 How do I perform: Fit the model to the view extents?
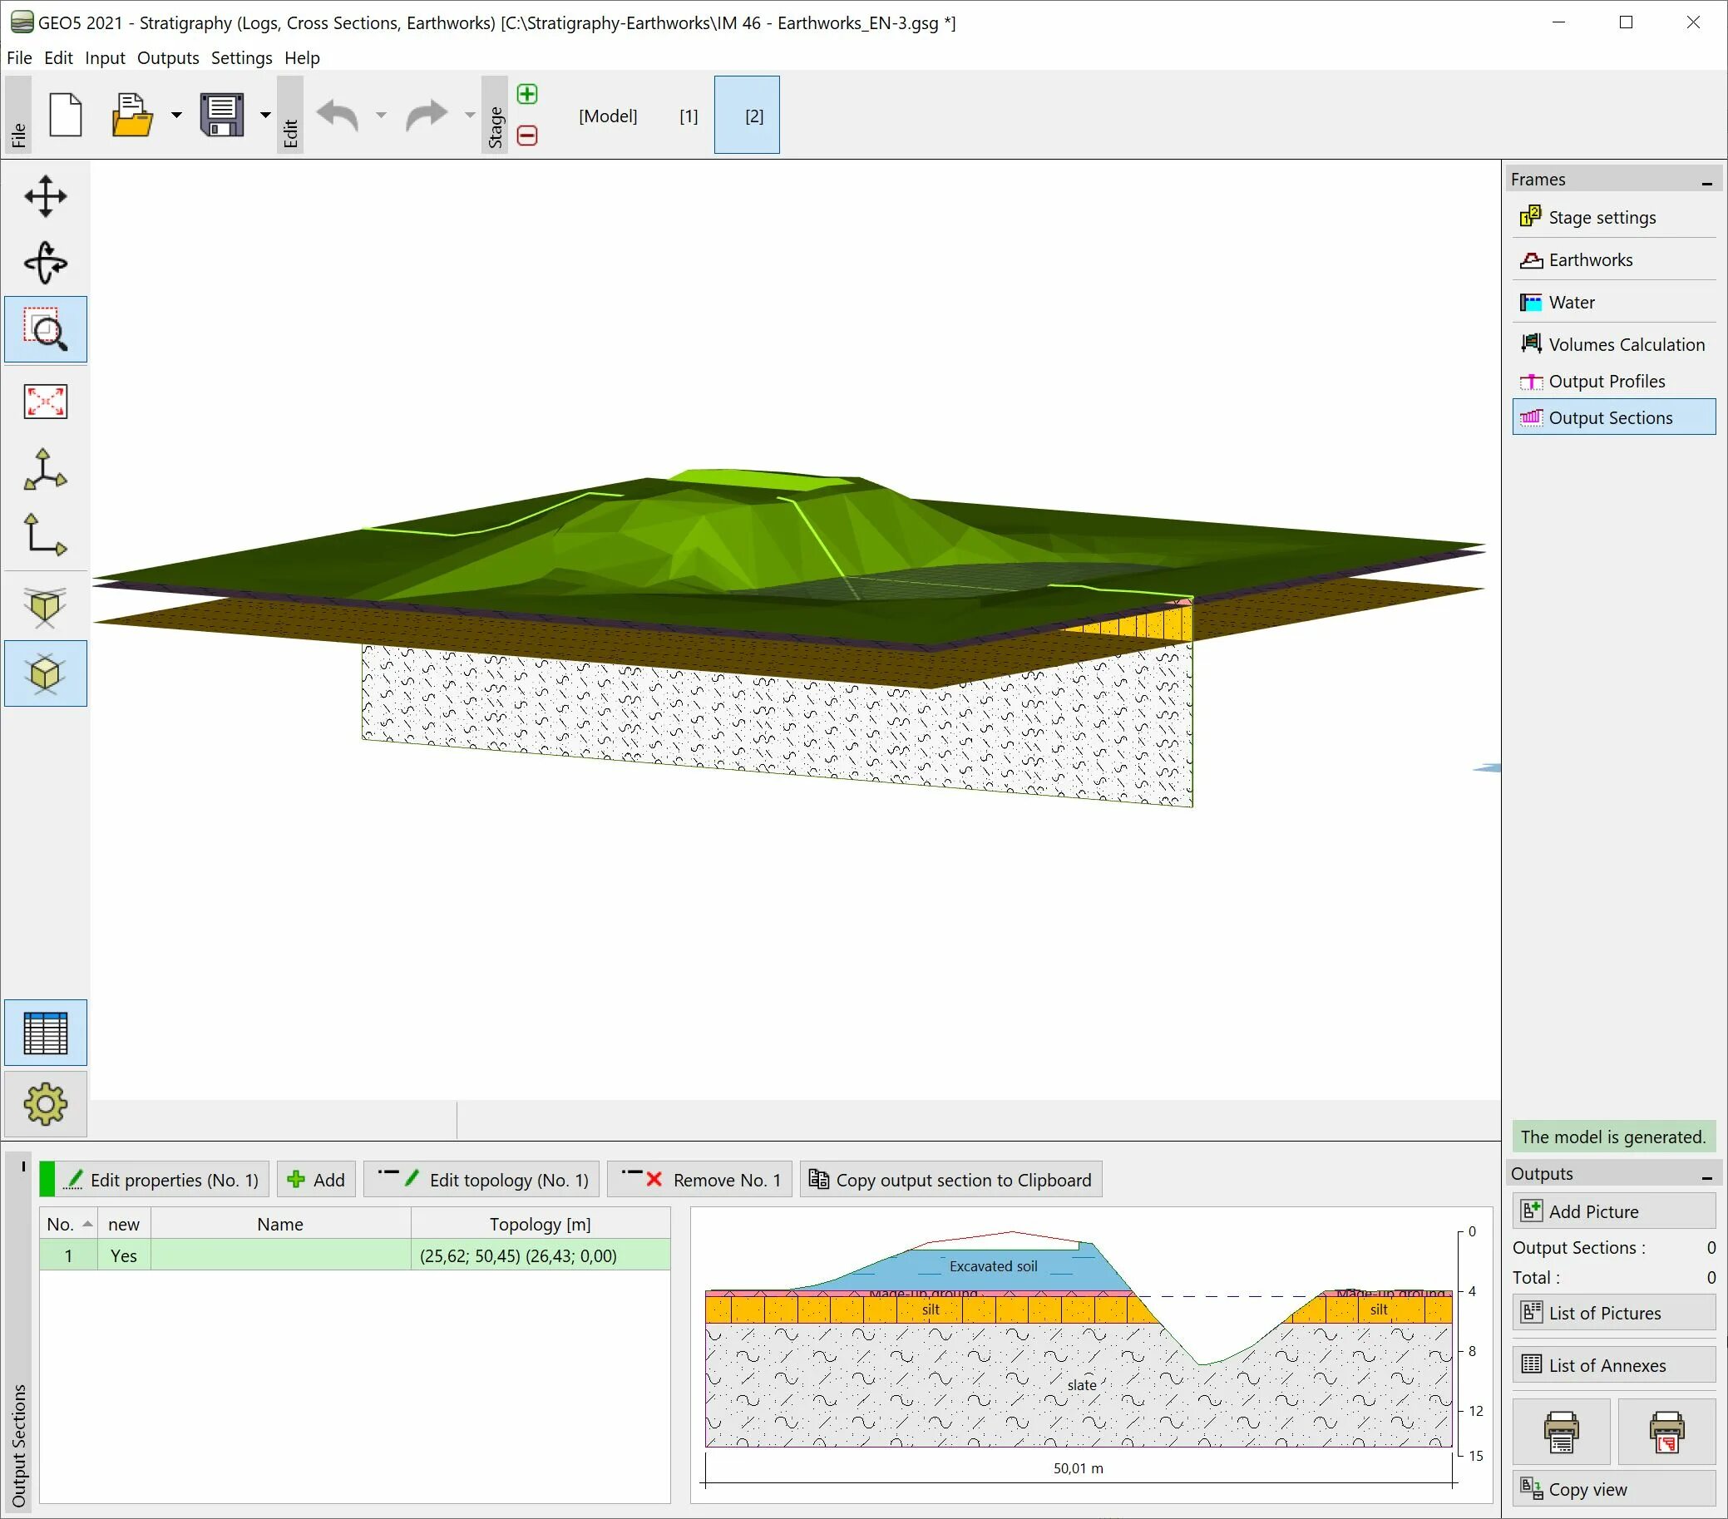[46, 402]
